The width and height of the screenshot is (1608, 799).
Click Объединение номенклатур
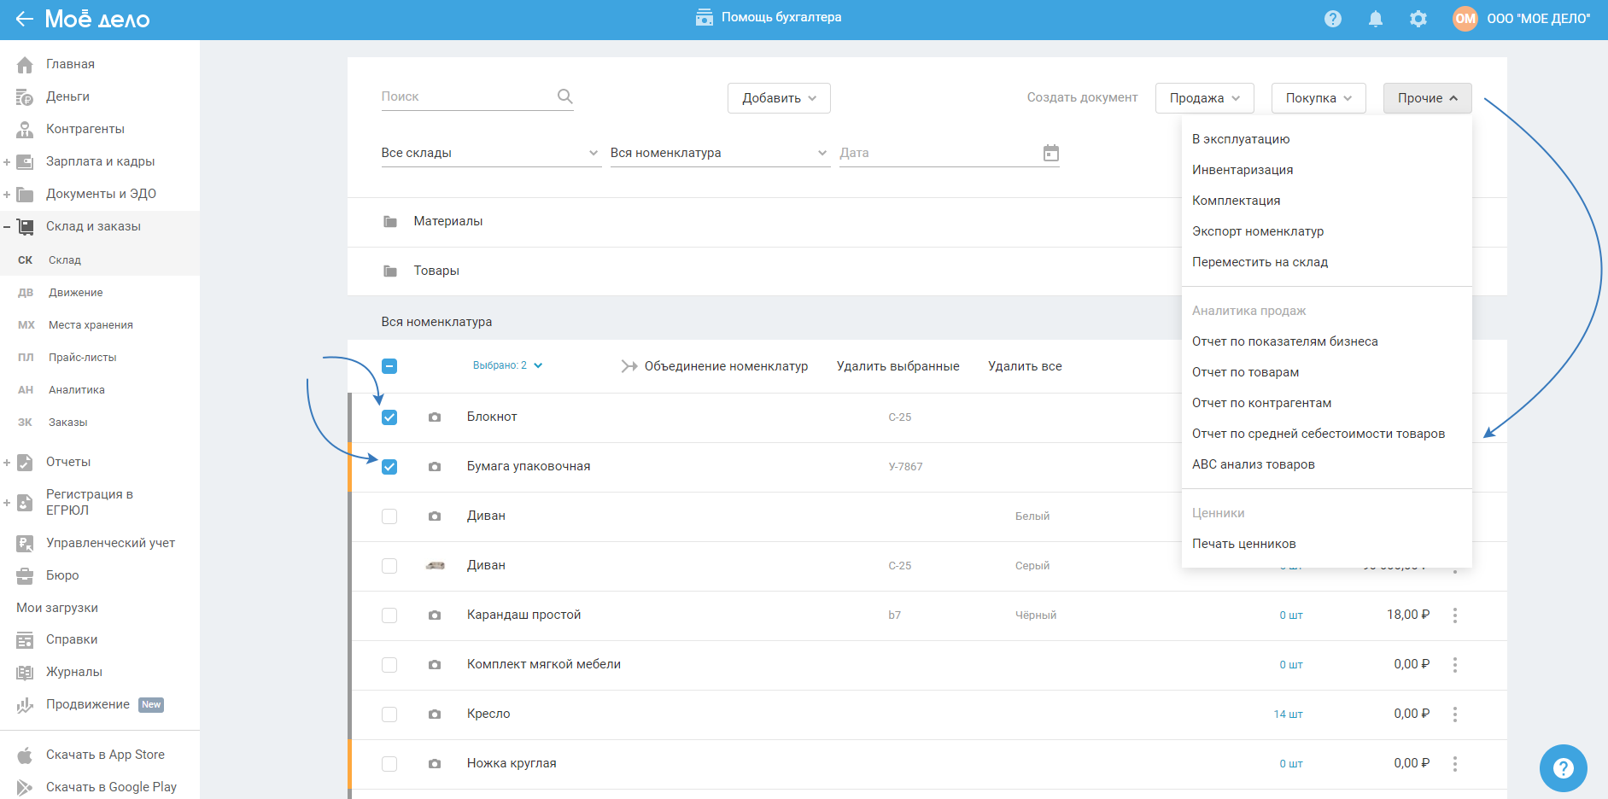(x=725, y=366)
